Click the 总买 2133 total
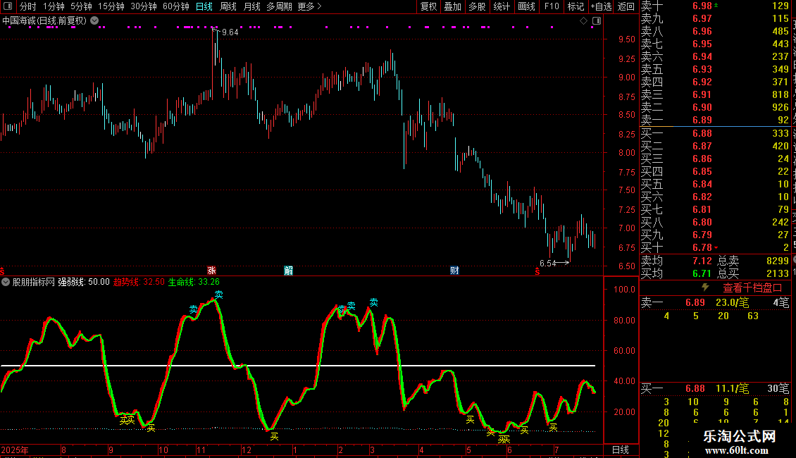 tap(753, 273)
